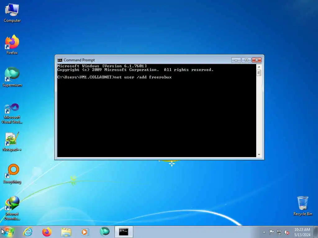Minimize the Command Prompt window
This screenshot has width=318, height=238.
point(236,60)
